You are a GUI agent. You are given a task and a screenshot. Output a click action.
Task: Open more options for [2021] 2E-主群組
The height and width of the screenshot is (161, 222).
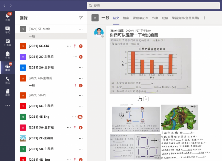81,138
